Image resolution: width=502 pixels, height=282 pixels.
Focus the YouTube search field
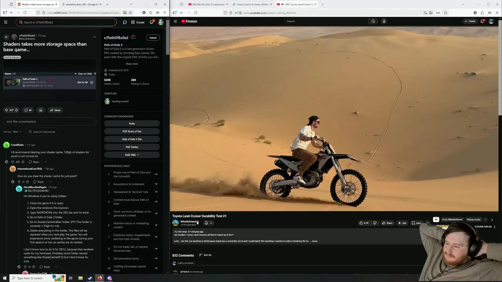click(x=326, y=21)
